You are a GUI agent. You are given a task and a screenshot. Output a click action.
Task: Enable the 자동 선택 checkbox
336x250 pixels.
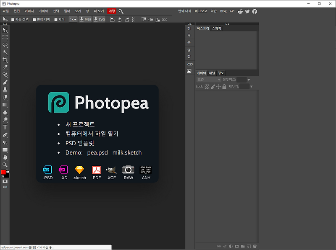pyautogui.click(x=13, y=20)
